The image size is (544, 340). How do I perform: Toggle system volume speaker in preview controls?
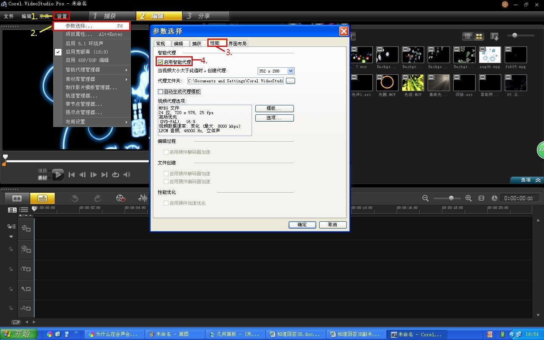pyautogui.click(x=127, y=175)
